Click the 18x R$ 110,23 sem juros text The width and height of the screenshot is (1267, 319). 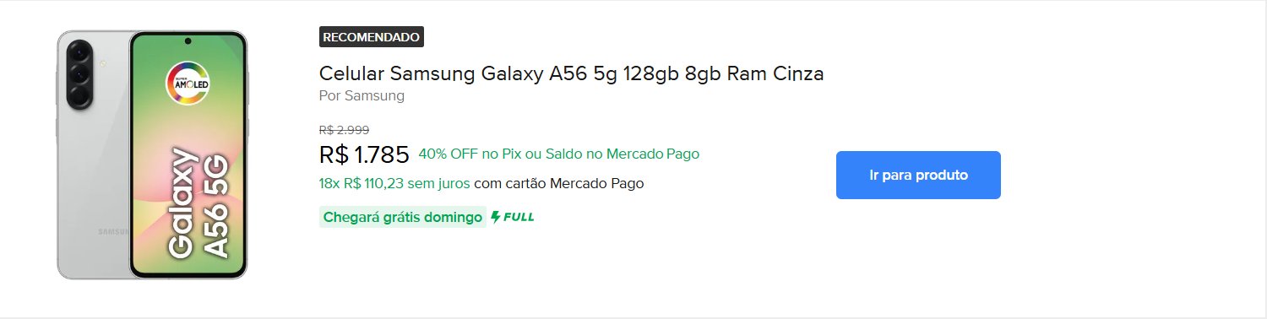(394, 183)
